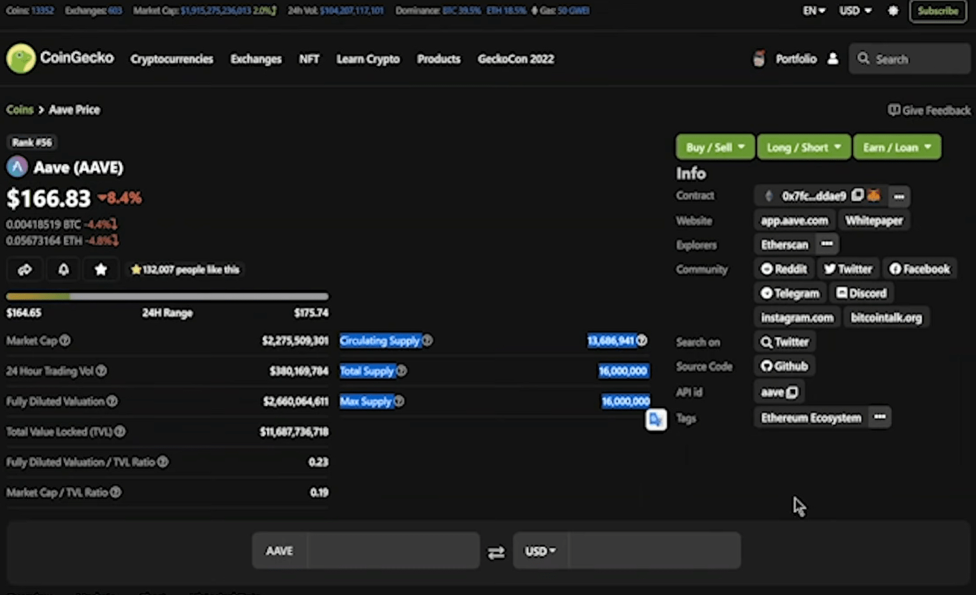Open app.aave.com website link
Screen dimensions: 976x595
point(794,220)
